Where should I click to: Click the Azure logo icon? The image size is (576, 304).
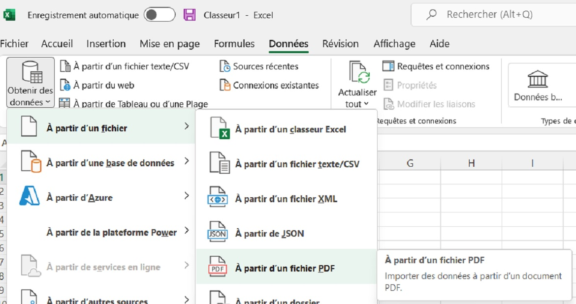30,196
